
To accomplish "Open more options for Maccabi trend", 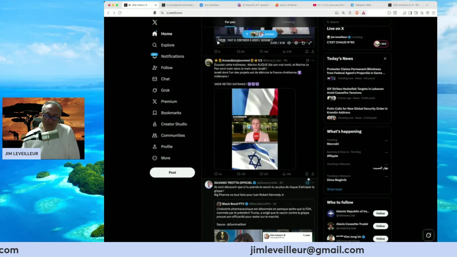I will point(386,140).
